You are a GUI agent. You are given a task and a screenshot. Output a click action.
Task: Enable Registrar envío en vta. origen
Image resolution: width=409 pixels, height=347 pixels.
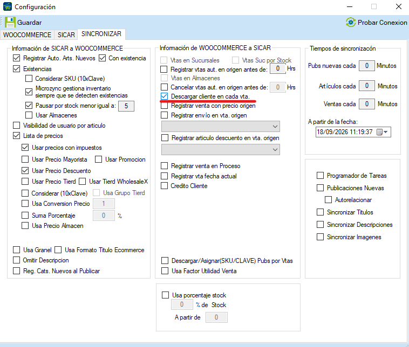[164, 115]
